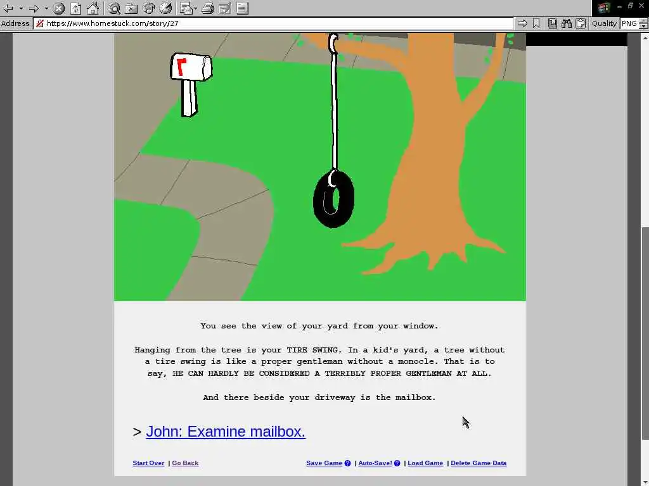This screenshot has width=649, height=486.
Task: Minimize the browser window
Action: (x=619, y=6)
